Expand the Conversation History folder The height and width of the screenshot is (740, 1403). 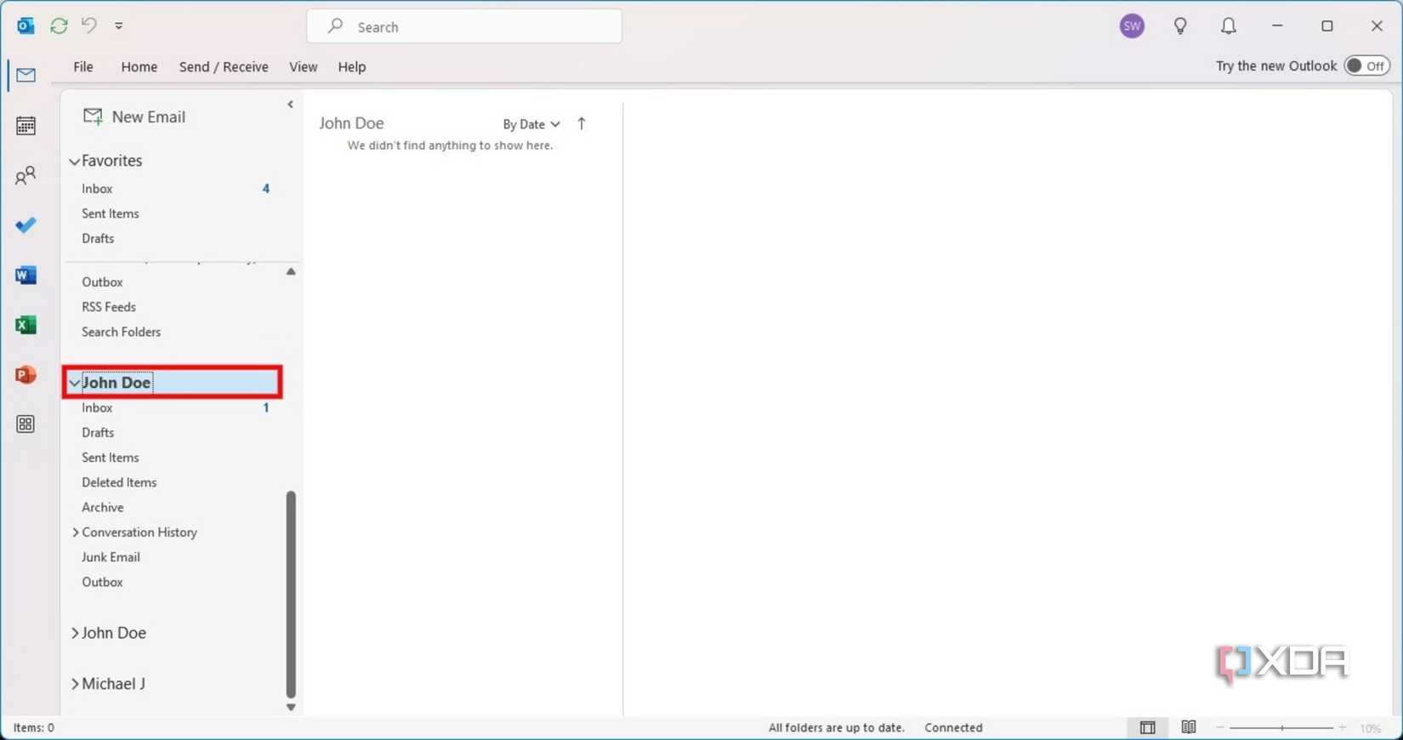(x=75, y=532)
